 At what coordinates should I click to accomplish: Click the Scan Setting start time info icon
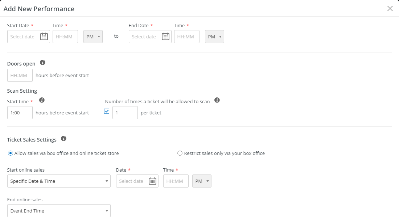pyautogui.click(x=42, y=100)
